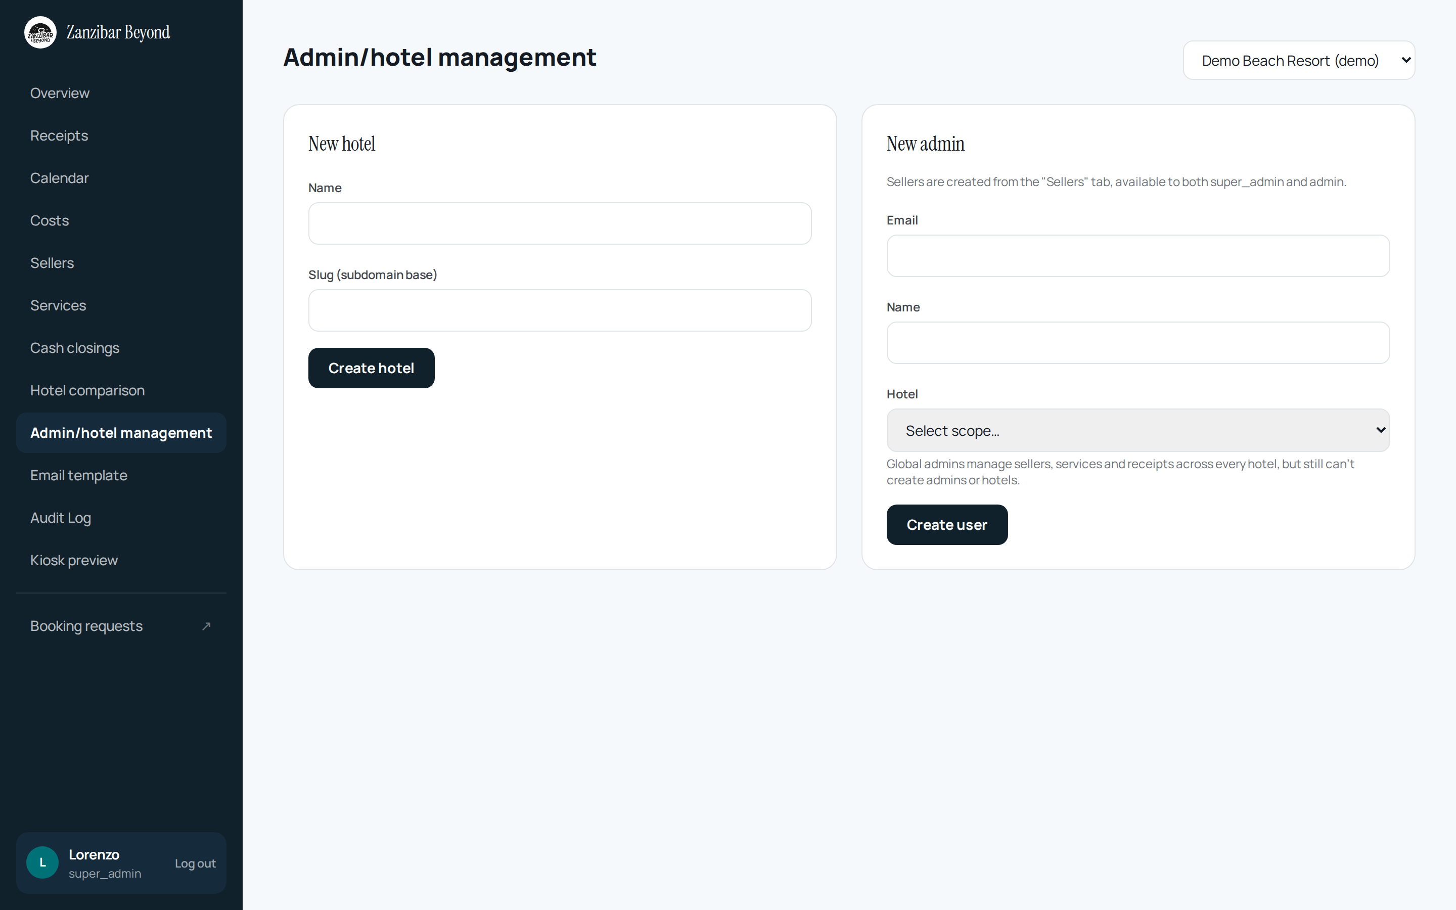This screenshot has width=1456, height=910.
Task: Click the New admin heading
Action: pos(925,144)
